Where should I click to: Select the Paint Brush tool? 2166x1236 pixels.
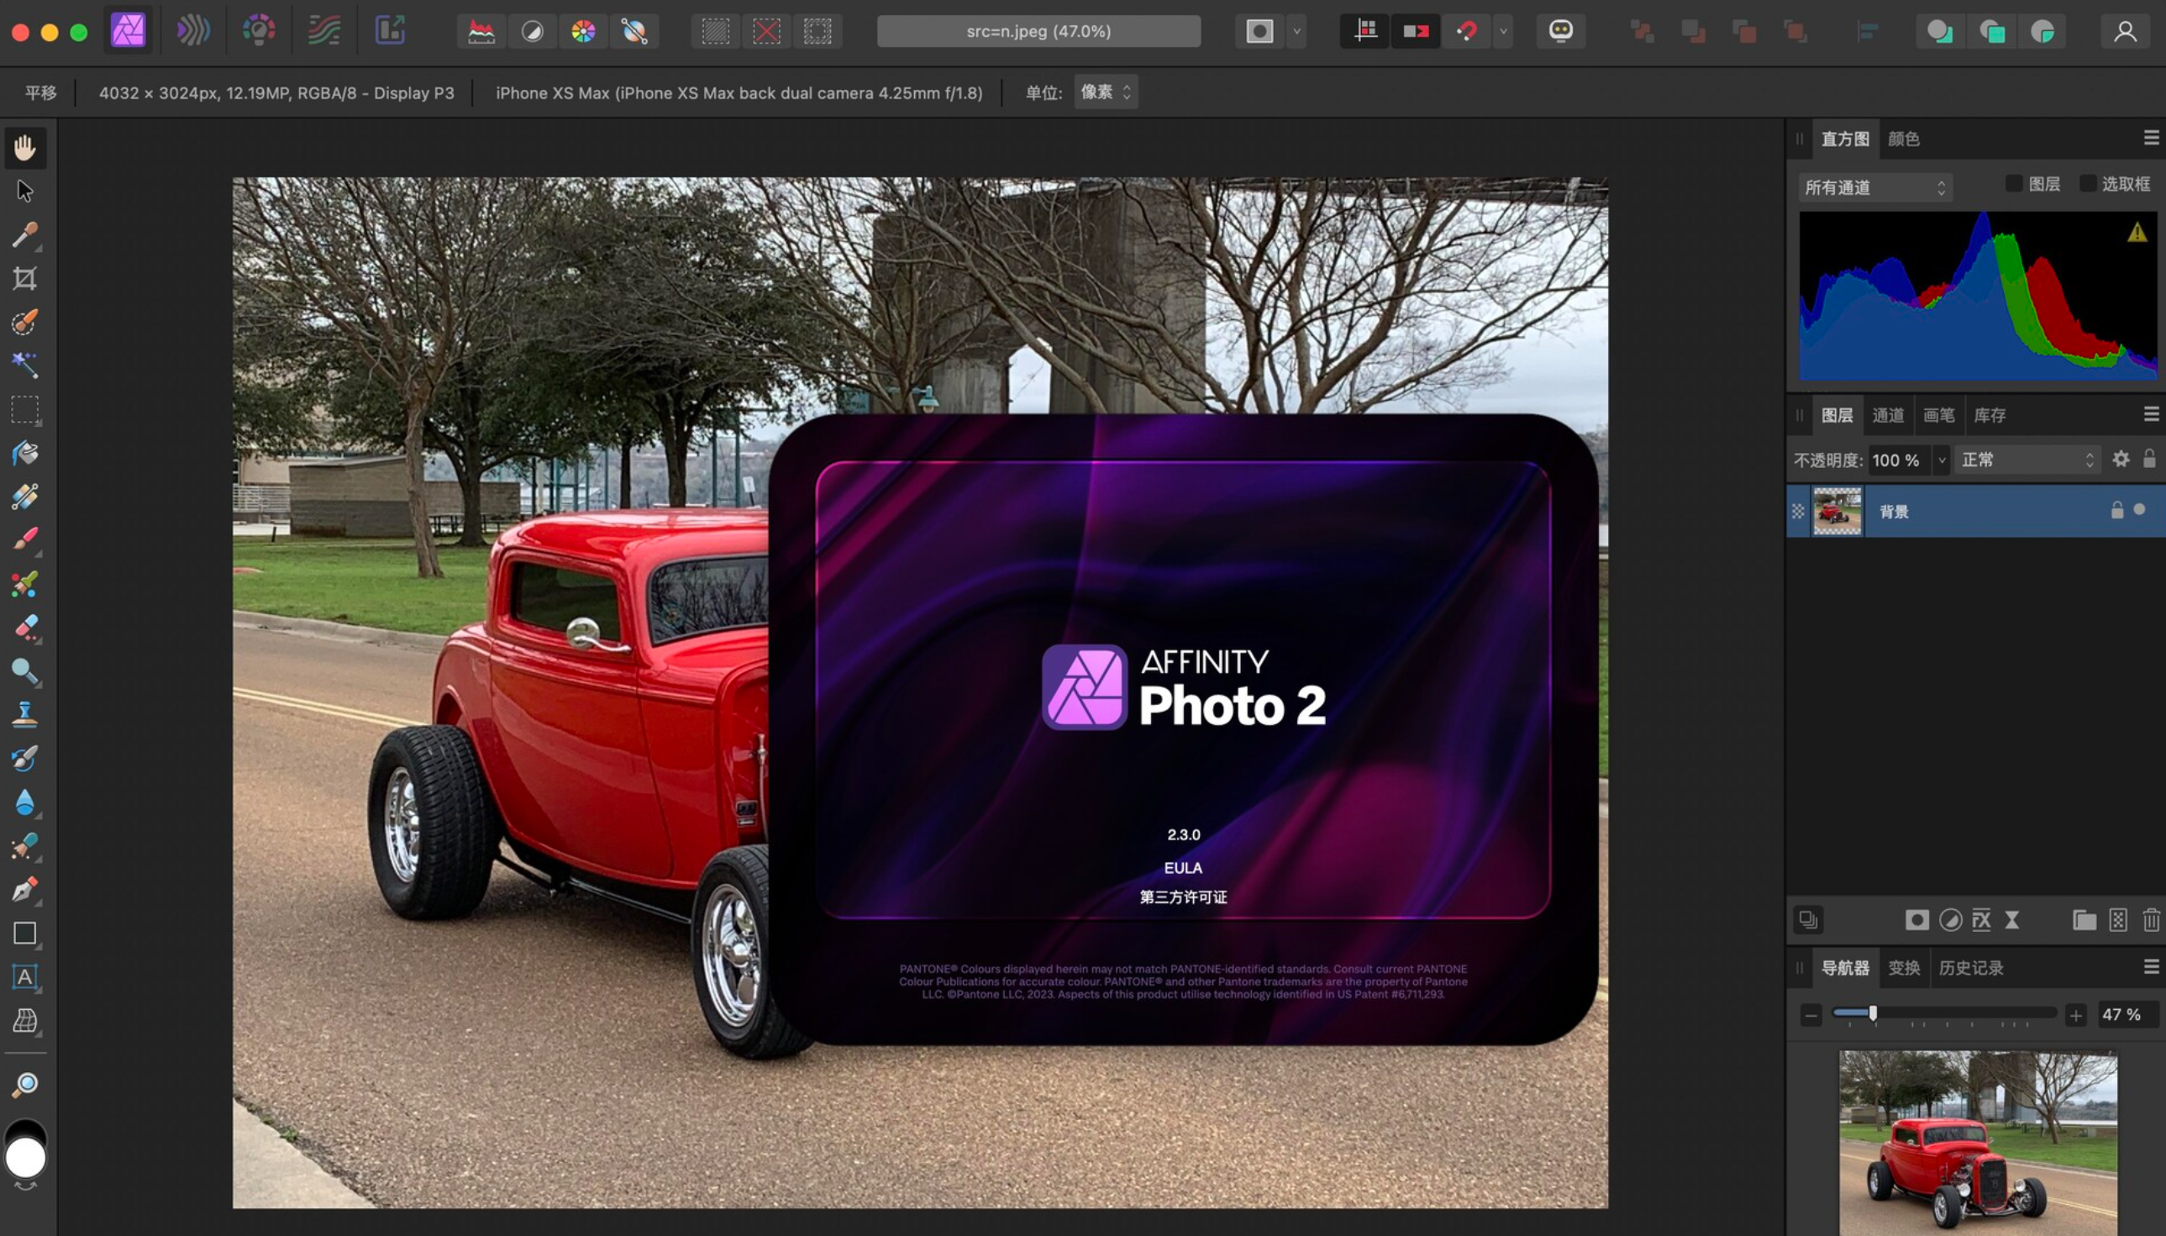point(24,540)
